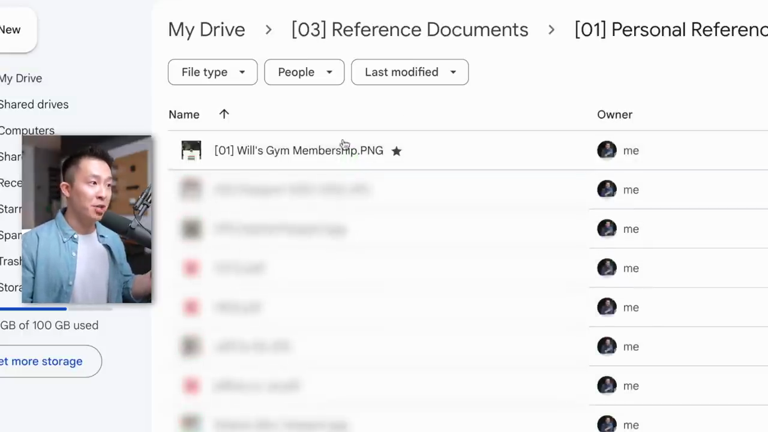Click the Name column header

184,115
